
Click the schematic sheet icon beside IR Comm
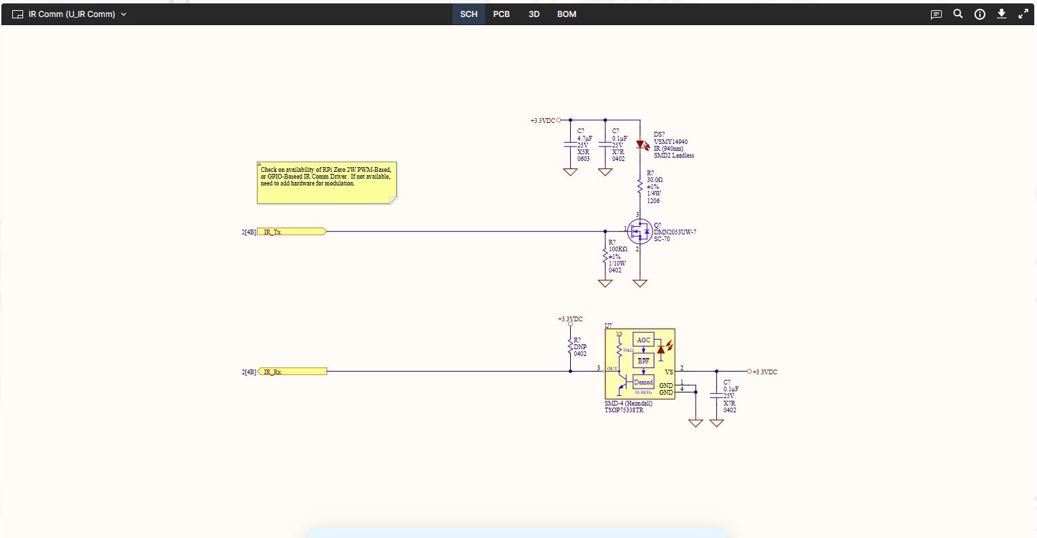coord(18,14)
